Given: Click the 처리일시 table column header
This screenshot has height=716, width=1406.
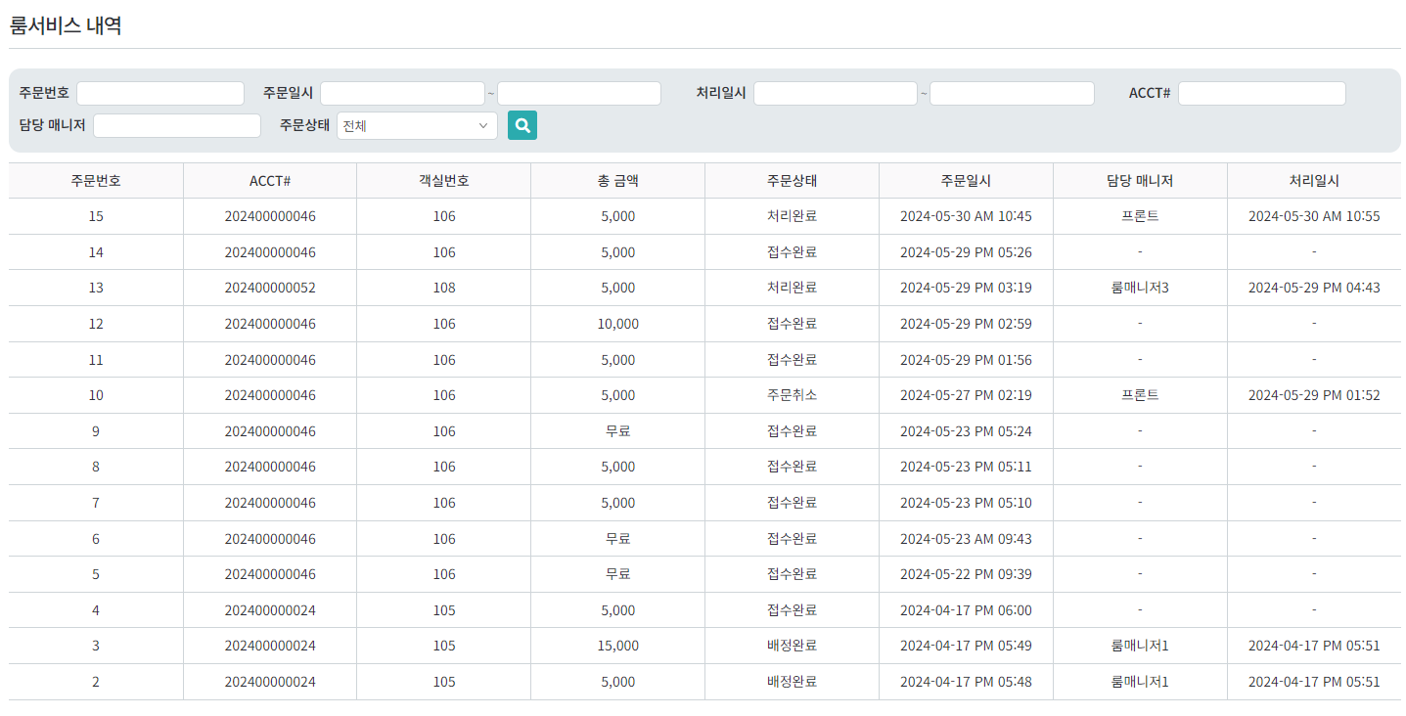Looking at the screenshot, I should (1313, 181).
